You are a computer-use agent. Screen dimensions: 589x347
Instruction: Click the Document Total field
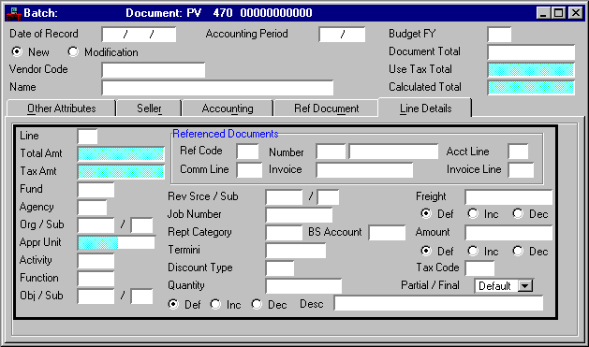pos(531,52)
